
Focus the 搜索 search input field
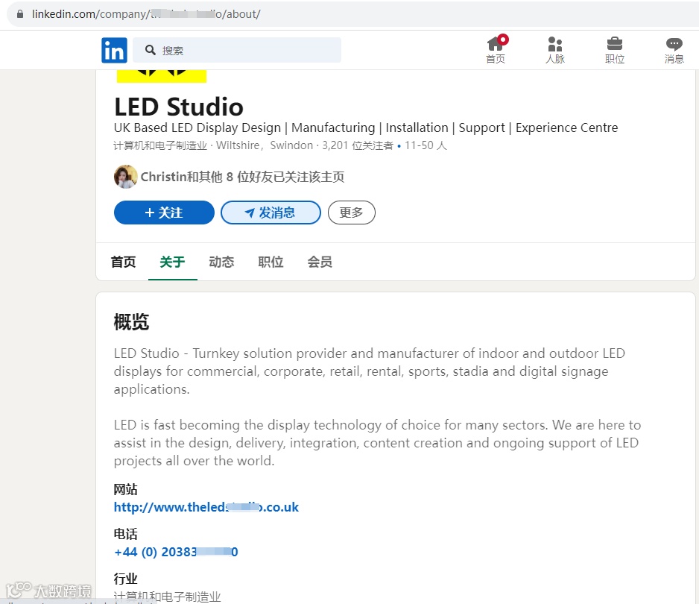point(237,50)
